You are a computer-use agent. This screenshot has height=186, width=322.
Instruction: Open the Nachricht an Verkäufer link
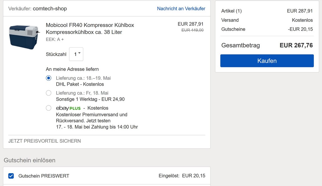(x=181, y=8)
